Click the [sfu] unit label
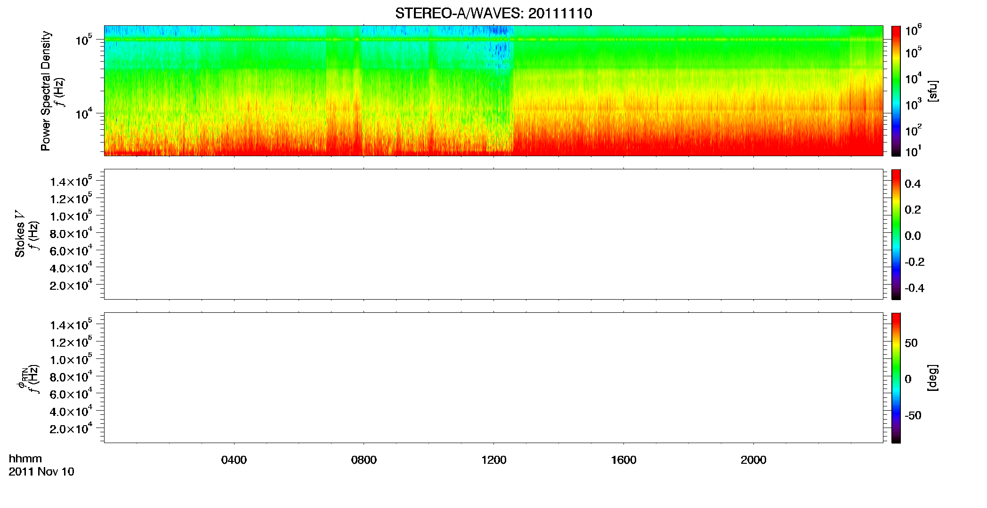This screenshot has width=987, height=508. click(932, 91)
